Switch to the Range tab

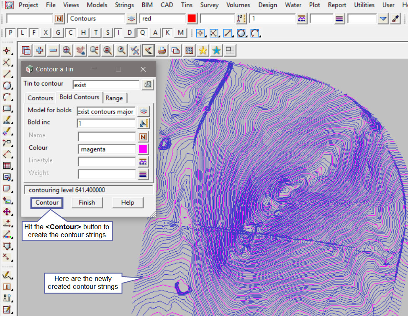pos(114,98)
